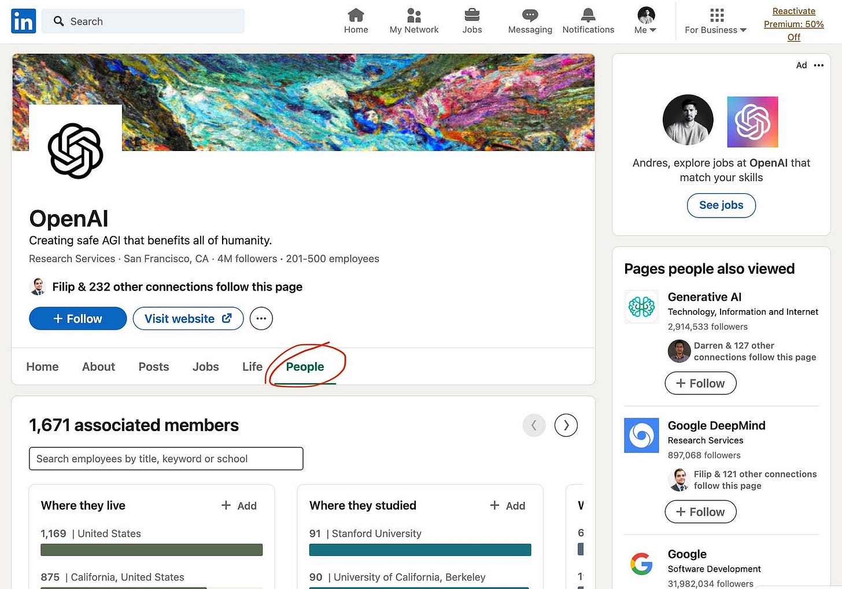Screen dimensions: 842x589
Task: Open the Life tab
Action: [252, 367]
